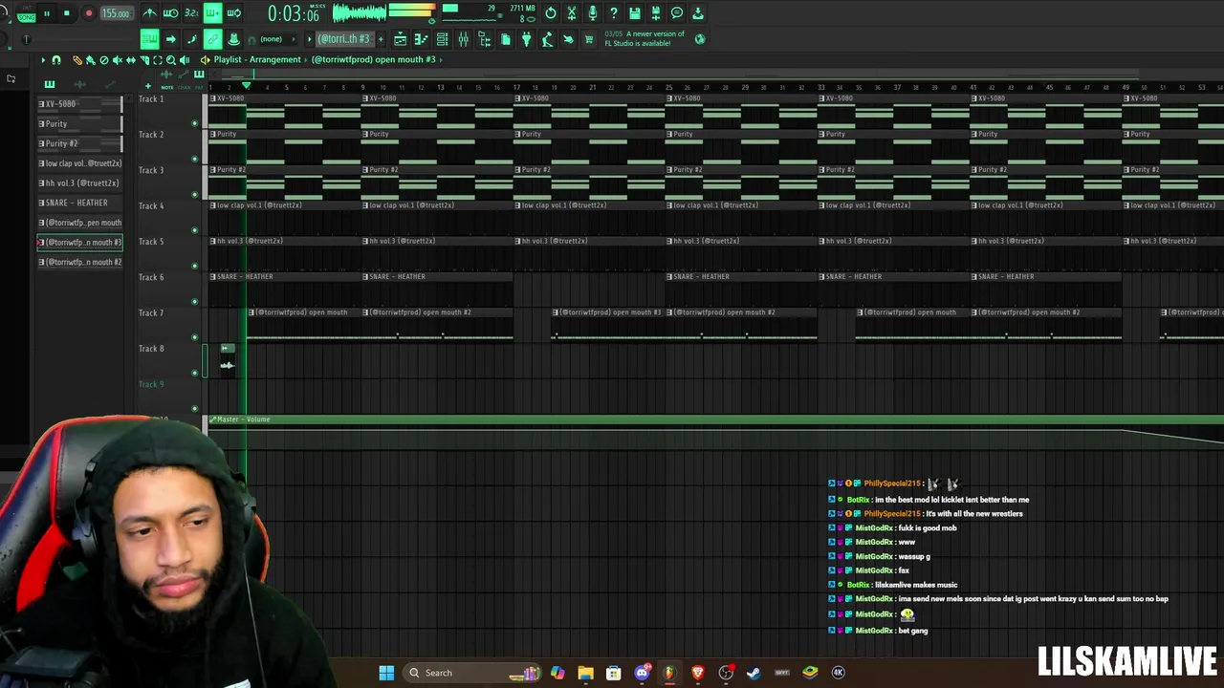Select the hh vol.3 (@truett2x) pattern in the picker
Viewport: 1224px width, 688px height.
click(79, 183)
